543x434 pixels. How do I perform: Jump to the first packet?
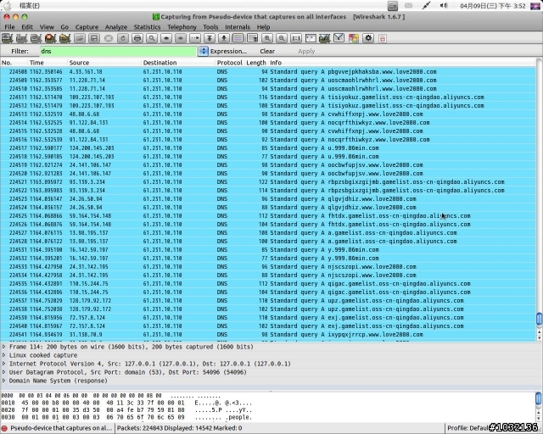[x=210, y=38]
